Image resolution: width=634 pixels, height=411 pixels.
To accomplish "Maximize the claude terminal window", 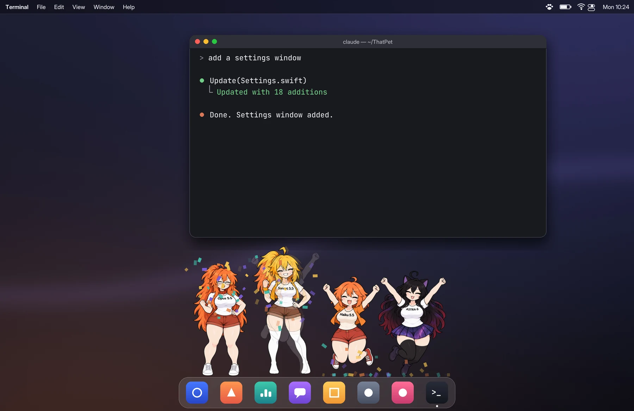I will click(215, 41).
